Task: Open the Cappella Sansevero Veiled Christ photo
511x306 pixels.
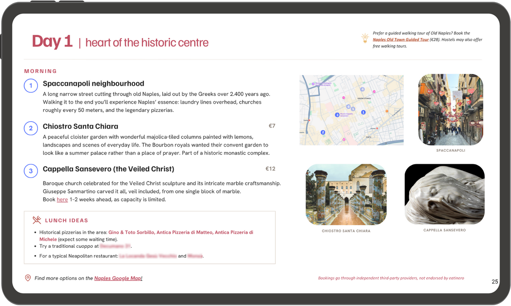Action: [x=445, y=194]
